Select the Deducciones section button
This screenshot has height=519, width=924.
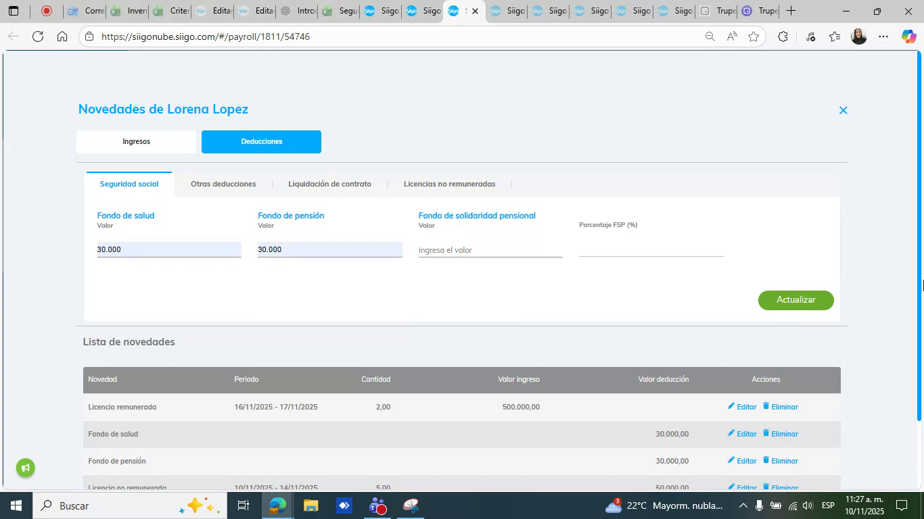(261, 142)
